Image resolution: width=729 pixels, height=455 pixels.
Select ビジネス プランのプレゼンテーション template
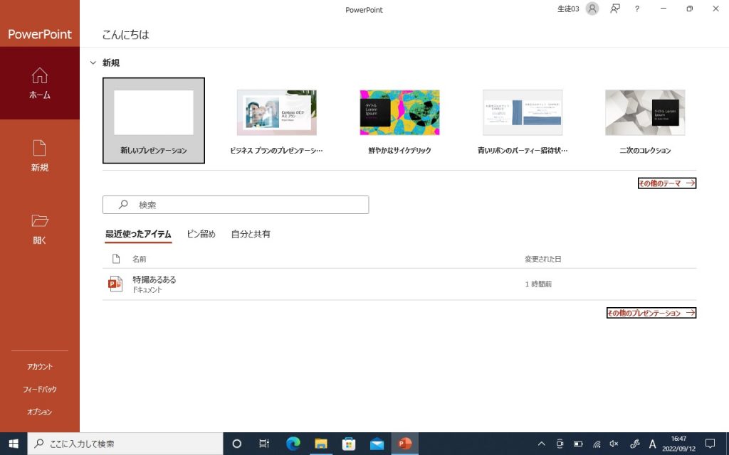click(x=277, y=121)
